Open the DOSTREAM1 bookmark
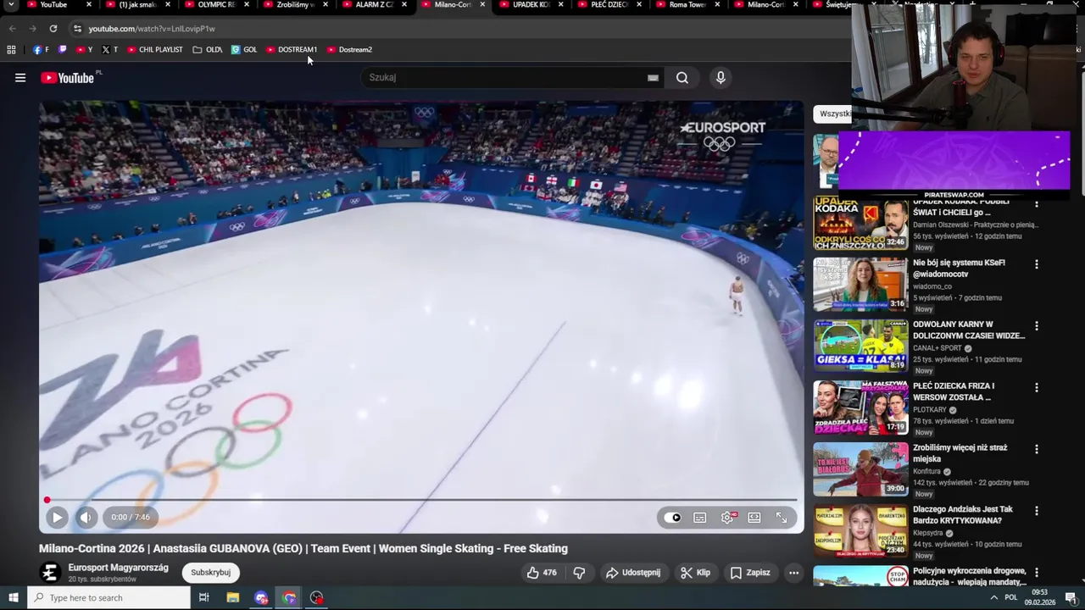This screenshot has height=610, width=1085. (x=292, y=50)
